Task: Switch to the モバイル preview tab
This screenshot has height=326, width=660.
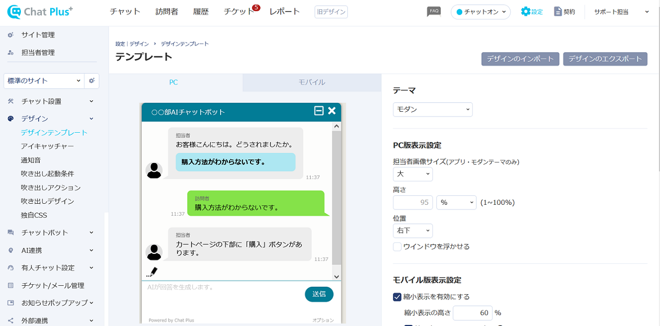Action: coord(312,83)
